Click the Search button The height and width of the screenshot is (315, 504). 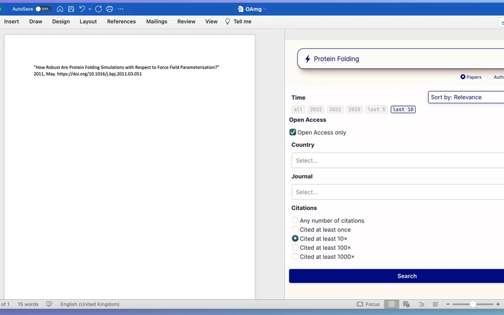(397, 276)
